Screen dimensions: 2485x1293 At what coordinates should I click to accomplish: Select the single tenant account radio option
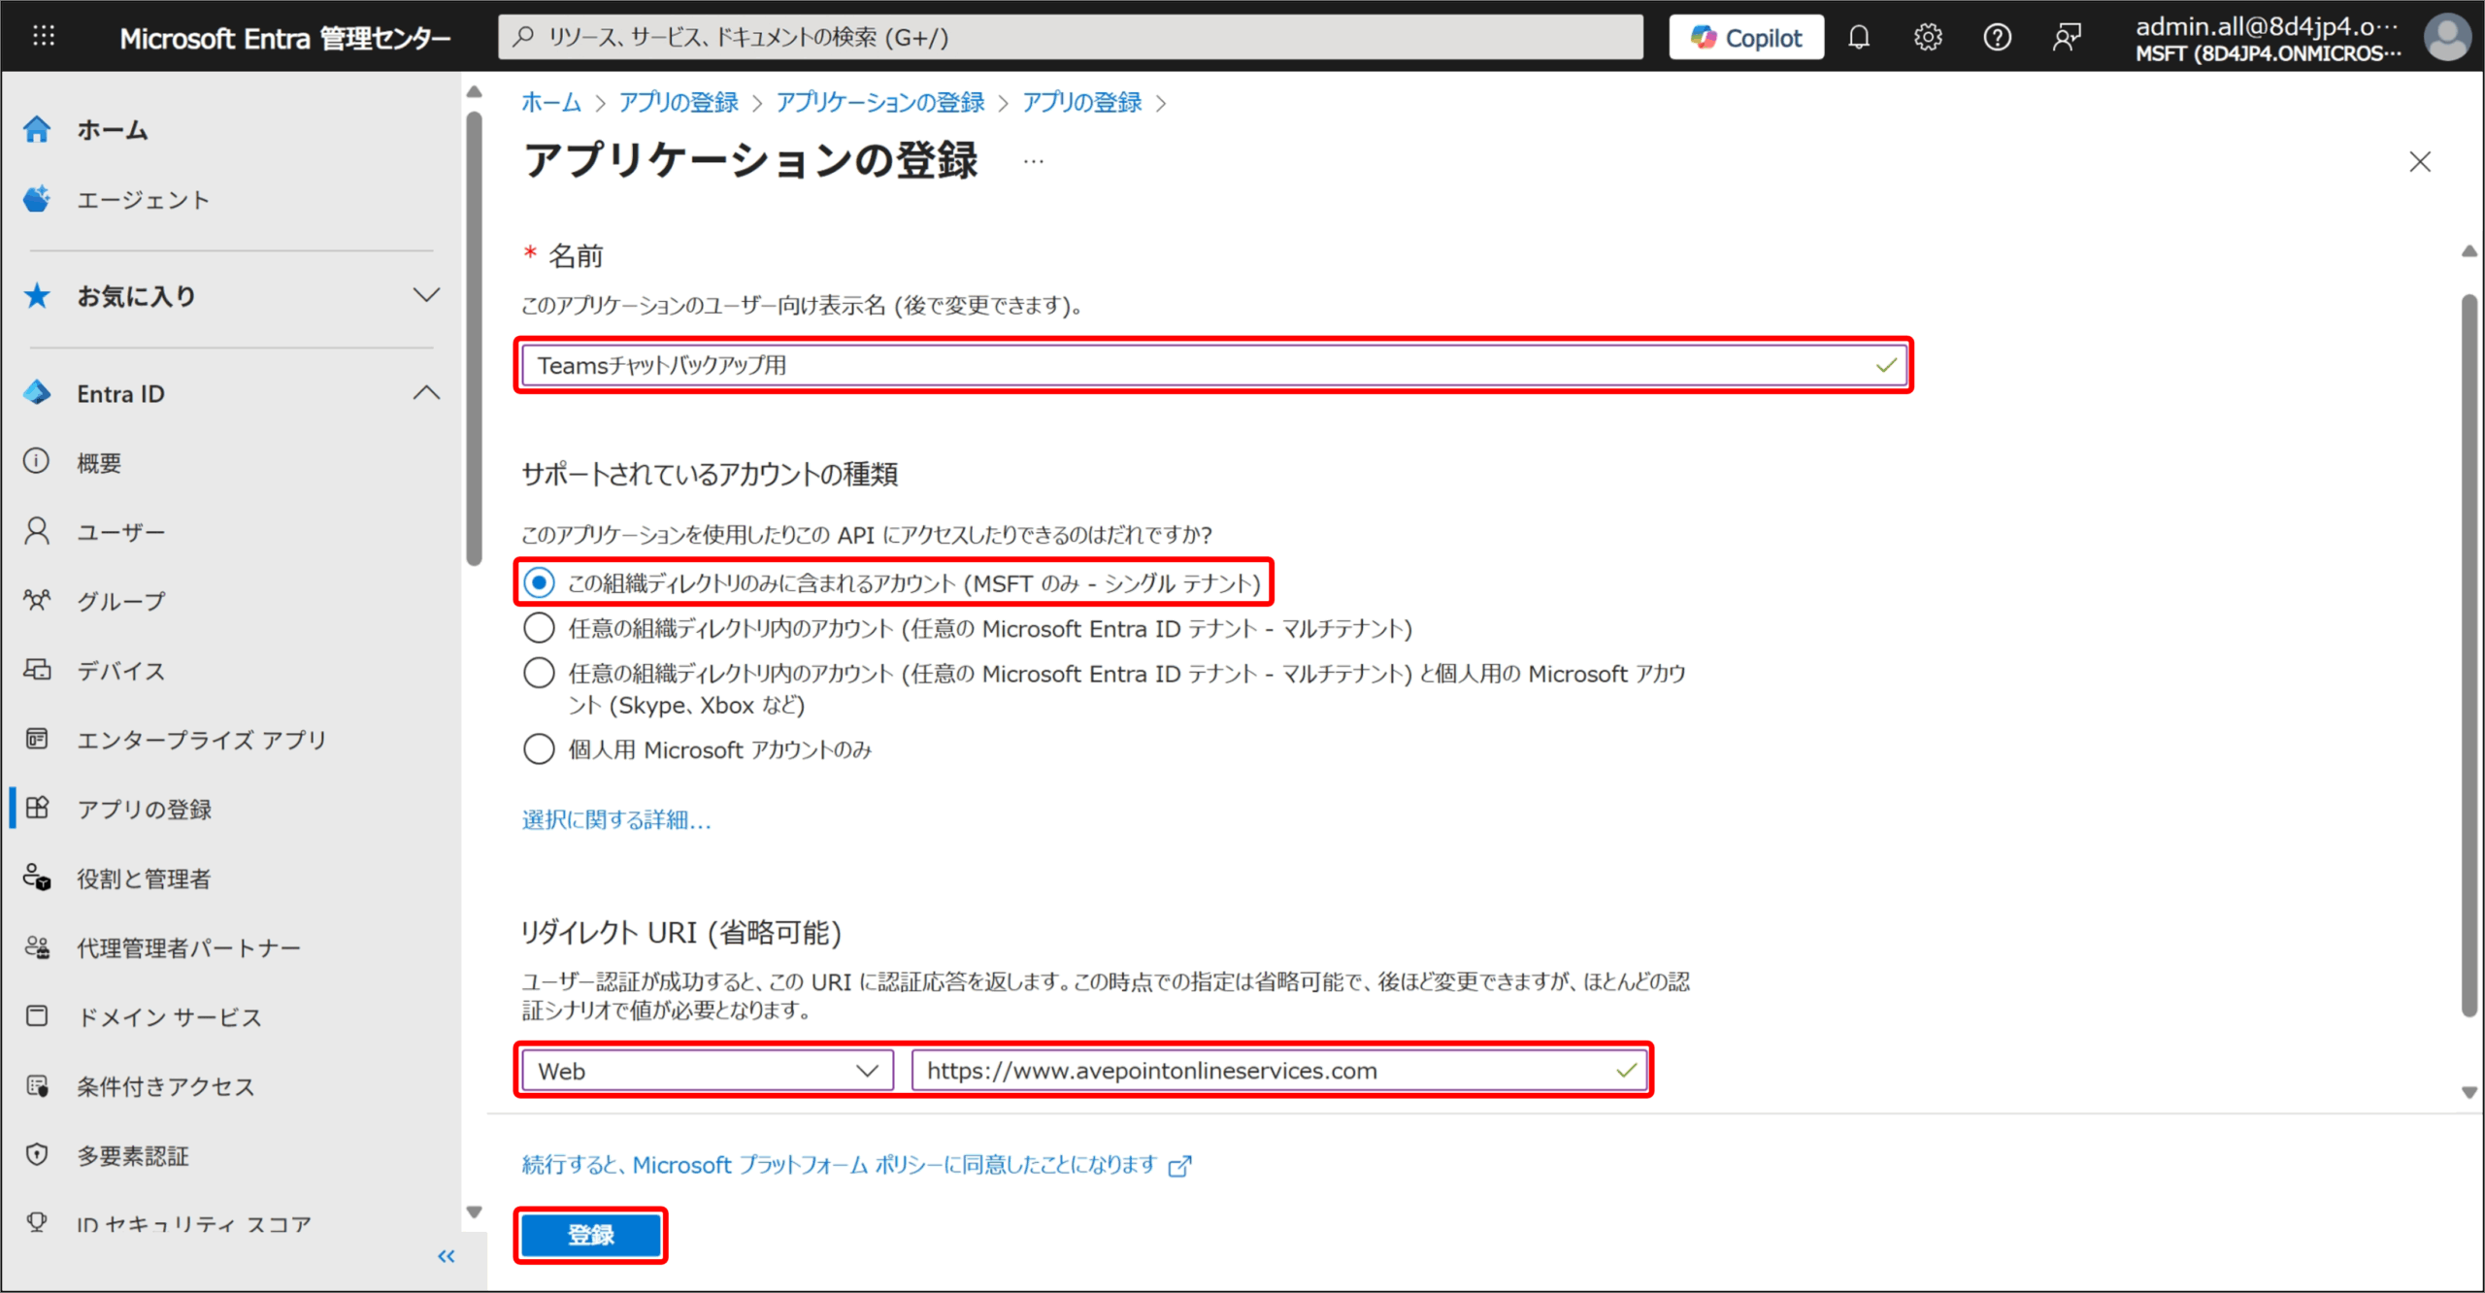click(x=540, y=582)
